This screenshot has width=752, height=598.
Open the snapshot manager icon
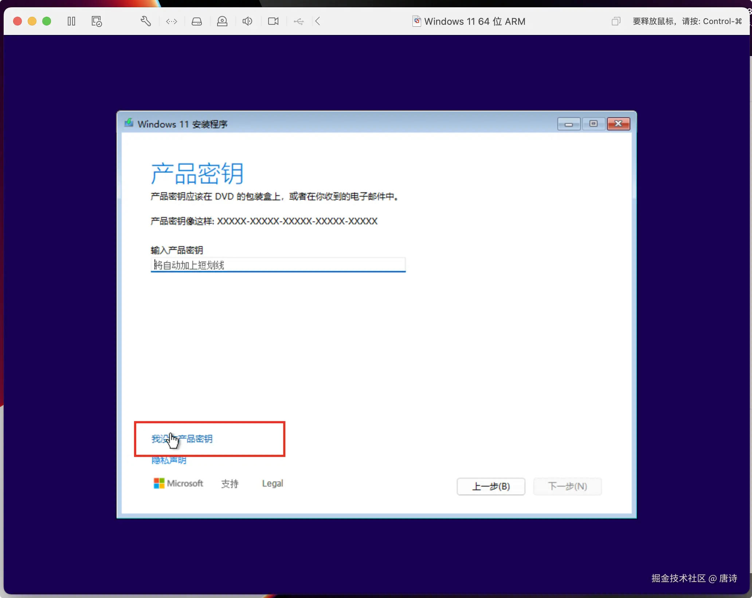pos(97,21)
